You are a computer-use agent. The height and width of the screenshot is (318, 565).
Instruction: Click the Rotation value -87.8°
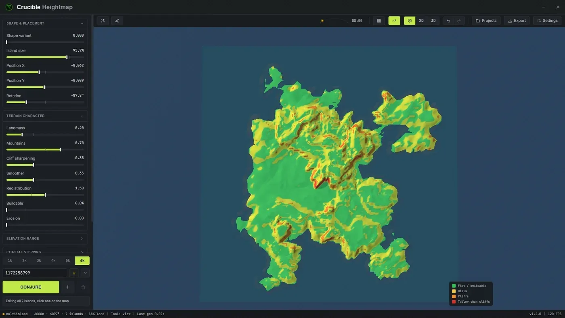pyautogui.click(x=77, y=96)
